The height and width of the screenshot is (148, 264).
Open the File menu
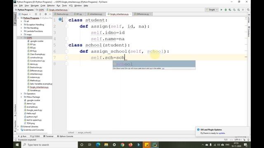tap(16, 5)
